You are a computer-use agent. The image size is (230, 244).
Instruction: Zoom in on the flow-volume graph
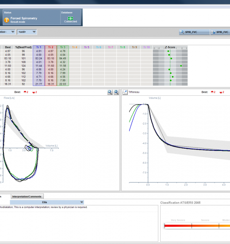(x=110, y=92)
